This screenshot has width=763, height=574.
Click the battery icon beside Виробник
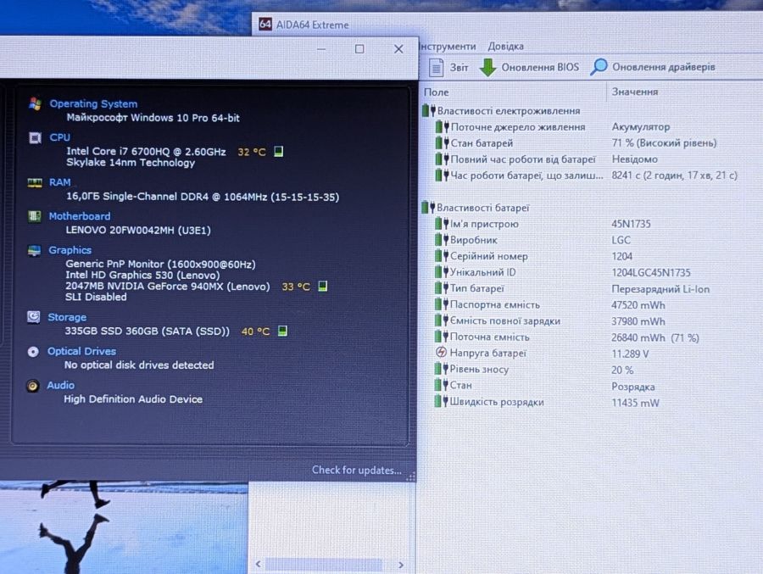(x=442, y=240)
